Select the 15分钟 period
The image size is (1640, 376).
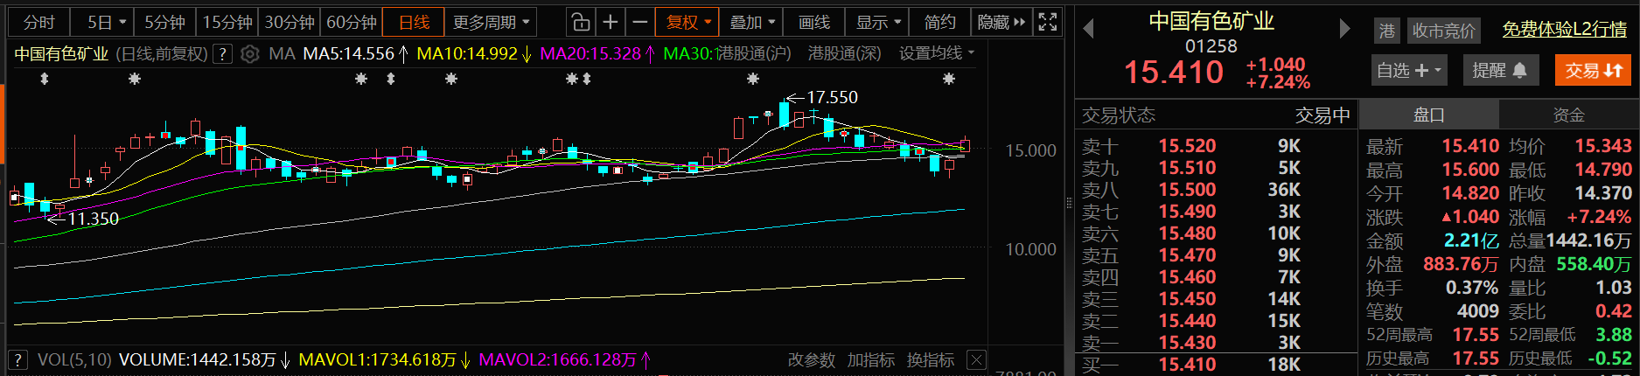pyautogui.click(x=227, y=23)
